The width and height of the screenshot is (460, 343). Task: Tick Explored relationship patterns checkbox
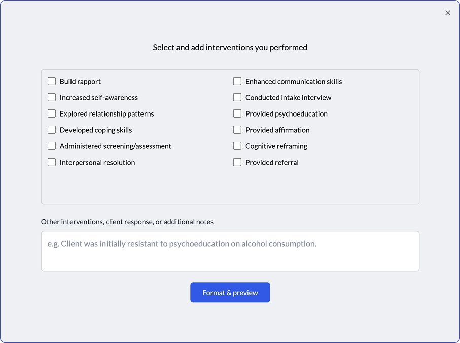52,113
